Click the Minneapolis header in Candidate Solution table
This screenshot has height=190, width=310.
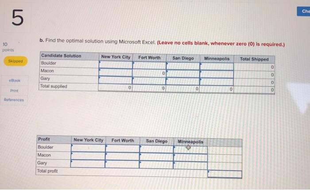[x=217, y=59]
